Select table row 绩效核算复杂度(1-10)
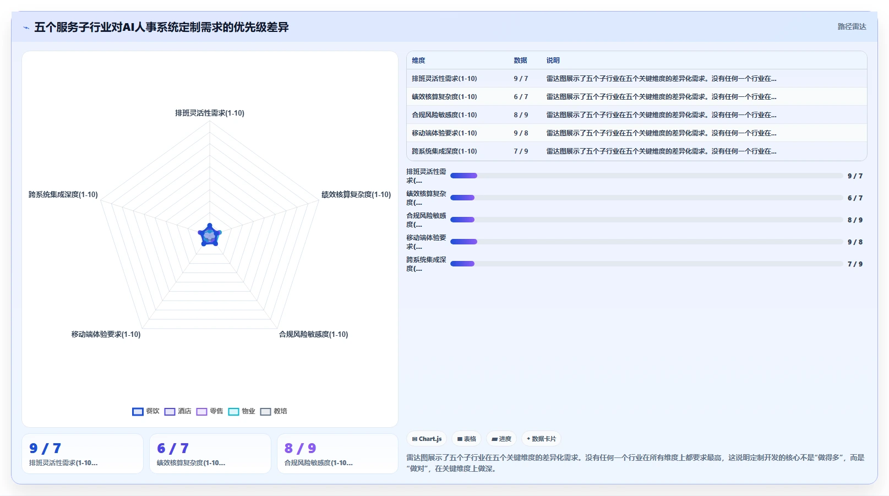 point(636,97)
